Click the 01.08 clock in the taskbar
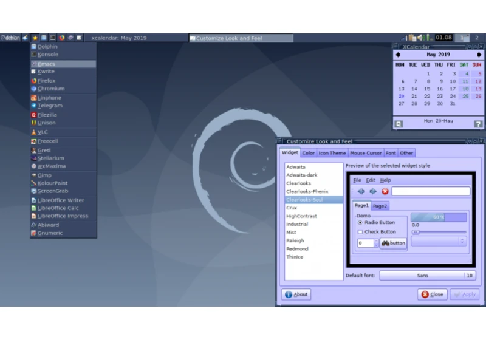Viewport: 486px width, 340px height. (443, 38)
